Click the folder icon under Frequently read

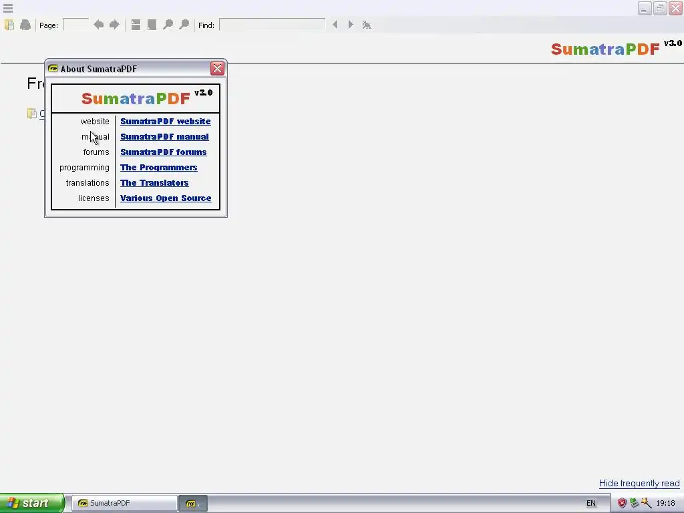coord(32,114)
